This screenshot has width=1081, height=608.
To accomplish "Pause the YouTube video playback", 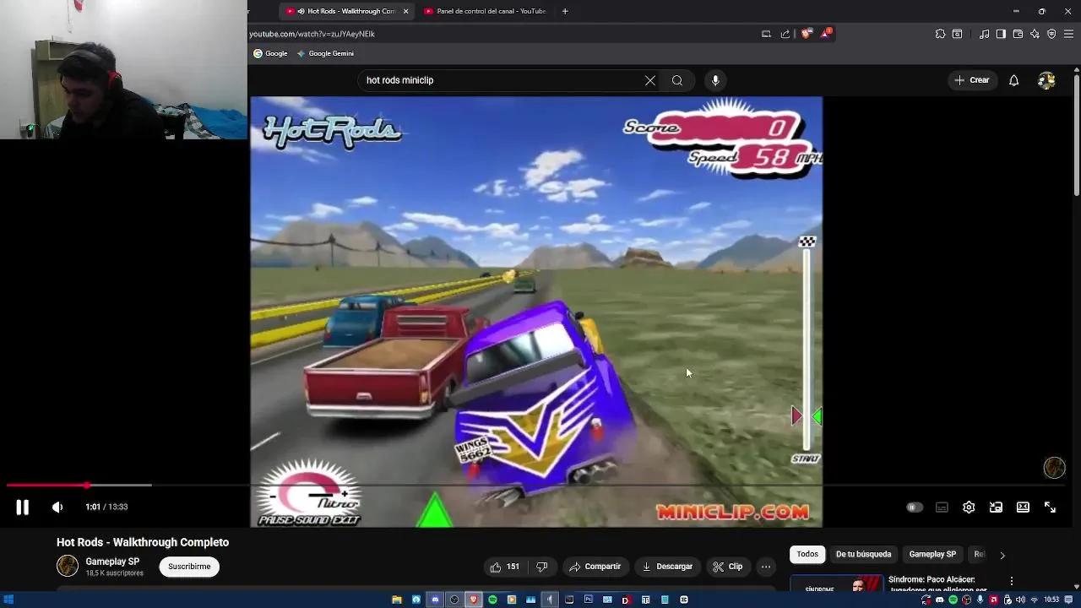I will (x=23, y=507).
